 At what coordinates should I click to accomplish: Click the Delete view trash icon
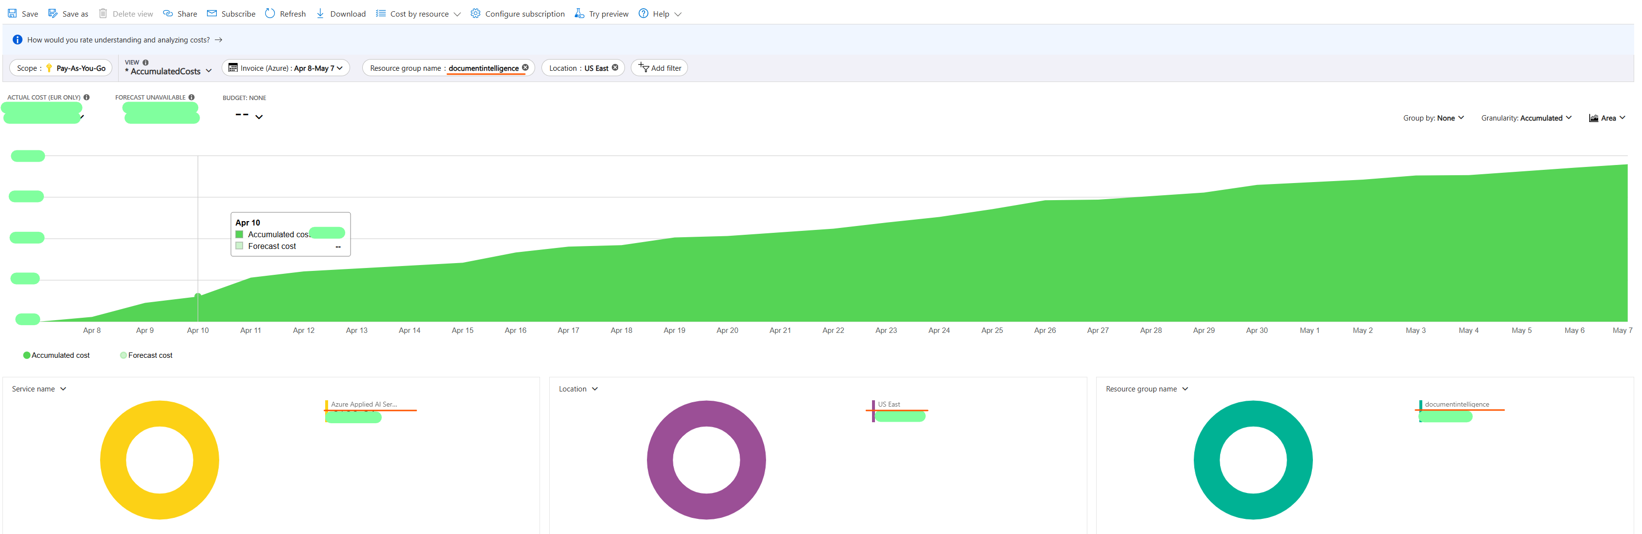103,13
